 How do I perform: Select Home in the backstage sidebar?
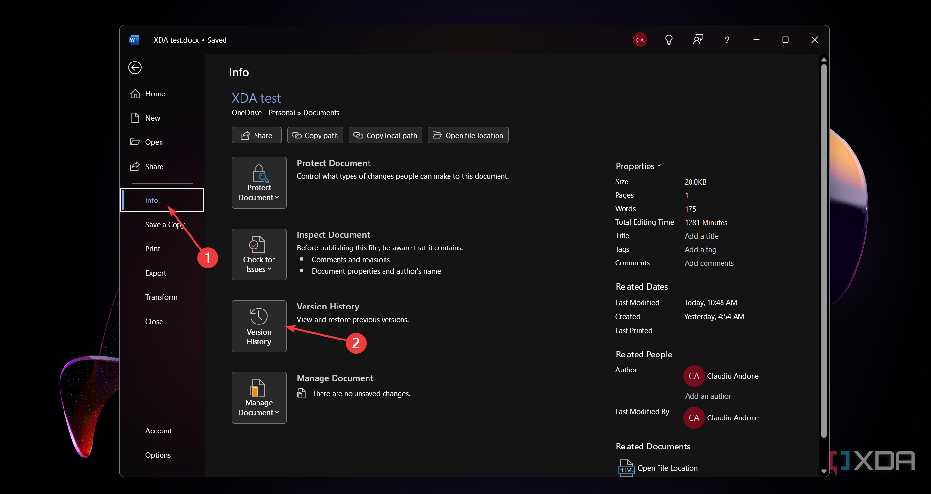[x=155, y=93]
